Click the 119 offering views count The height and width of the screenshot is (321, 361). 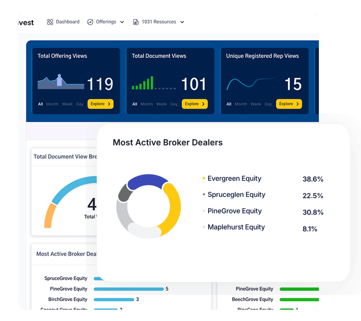[x=100, y=84]
